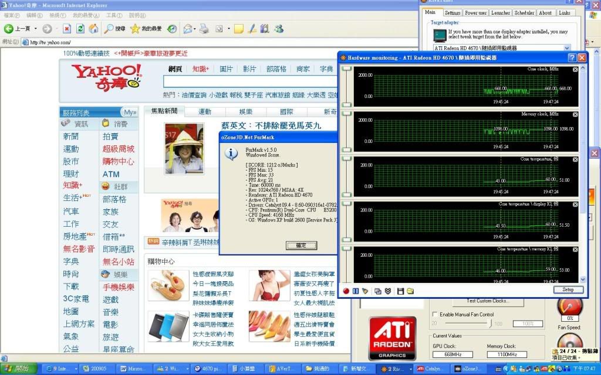Open log file with yellow folder icon
This screenshot has width=601, height=375.
(x=410, y=291)
